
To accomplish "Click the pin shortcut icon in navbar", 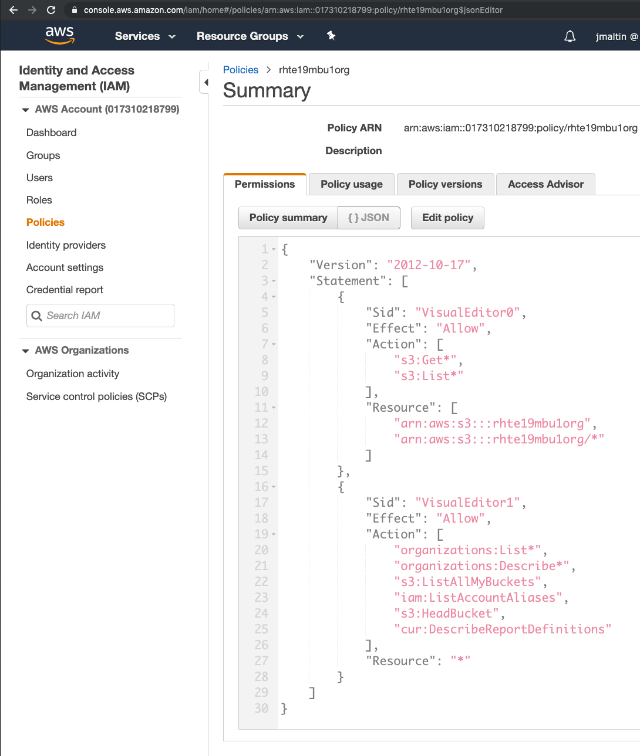I will point(331,36).
